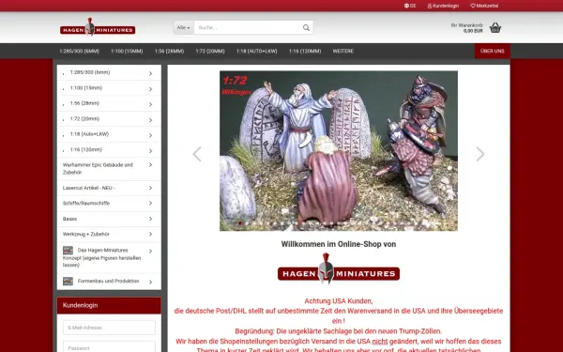The image size is (563, 352).
Task: Click Das Hagen-Miniatures Konzept thumbnail icon
Action: coord(68,251)
